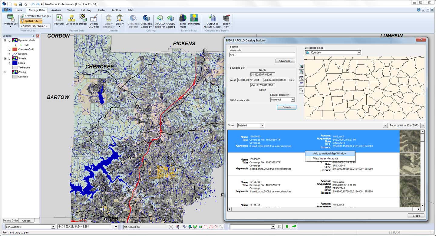
Task: Click the Search button in Catalog Explorer
Action: (287, 107)
